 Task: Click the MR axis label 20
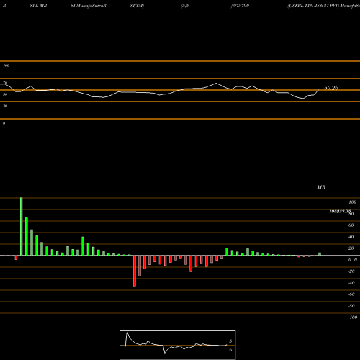351,248
